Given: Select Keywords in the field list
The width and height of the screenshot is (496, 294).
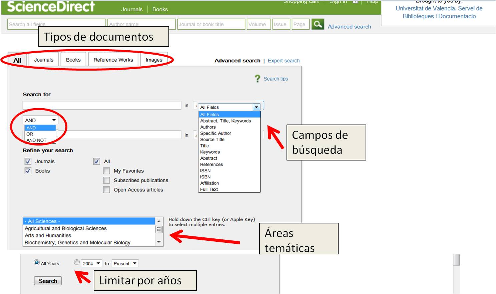Looking at the screenshot, I should pos(229,152).
